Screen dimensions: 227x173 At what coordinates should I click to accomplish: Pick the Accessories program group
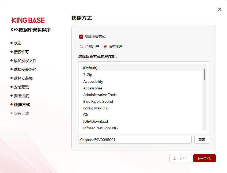pos(141,88)
